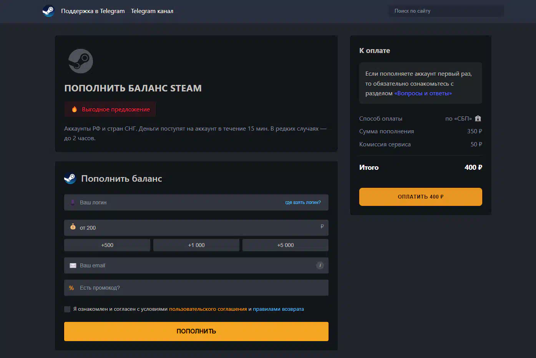Click ОПЛАТИТЬ 400 ₽ button
The image size is (536, 358).
click(421, 197)
